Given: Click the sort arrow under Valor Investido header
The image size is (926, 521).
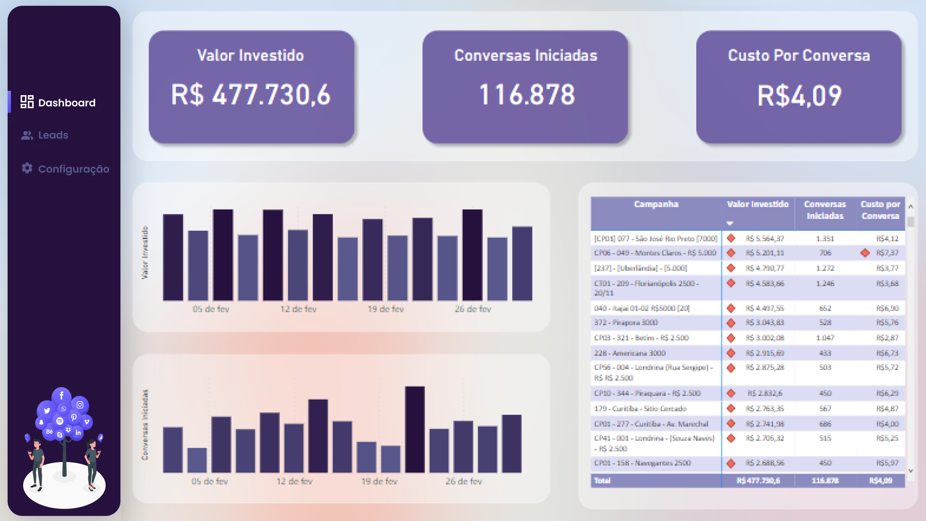Looking at the screenshot, I should tap(730, 223).
